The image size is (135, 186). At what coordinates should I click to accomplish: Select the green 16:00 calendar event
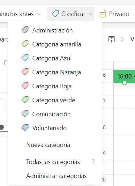click(124, 76)
